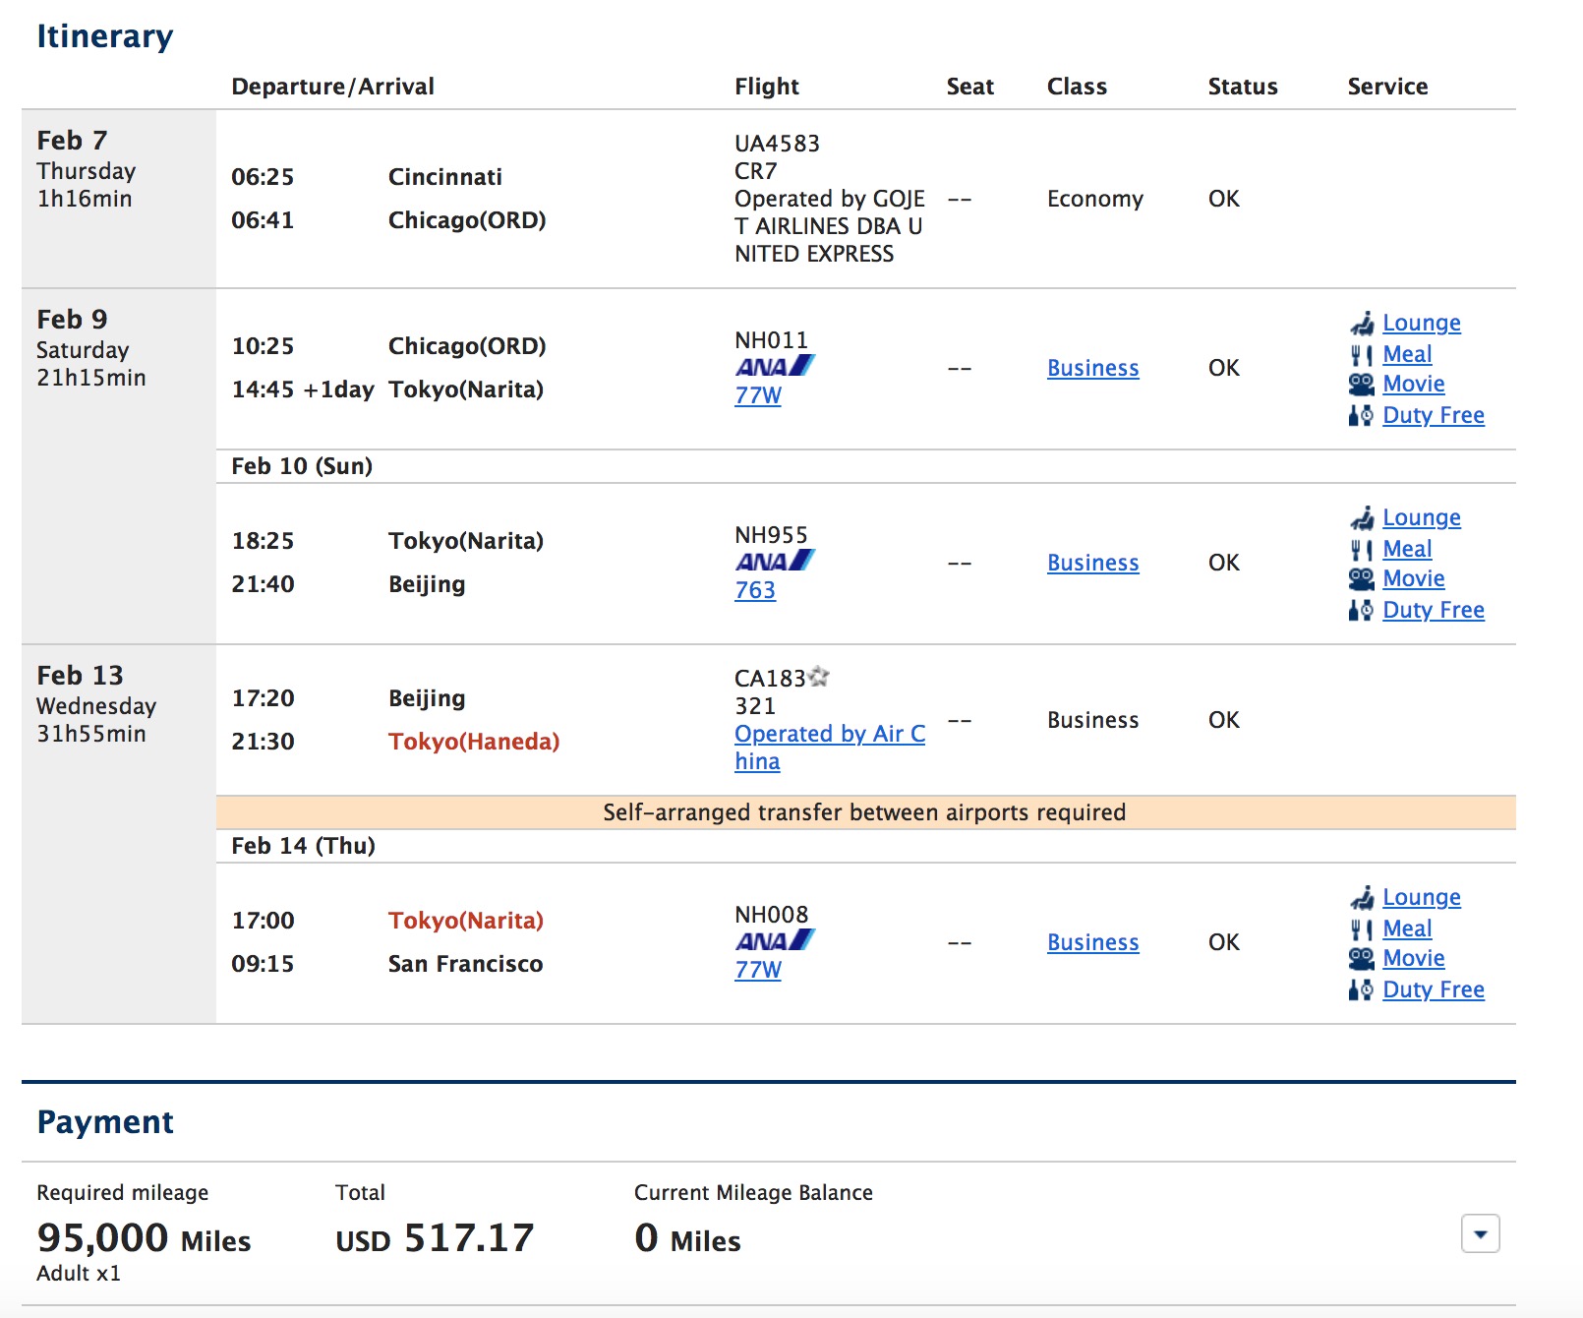The image size is (1583, 1318).
Task: Click the duty free icon for flight NH008
Action: point(1361,990)
